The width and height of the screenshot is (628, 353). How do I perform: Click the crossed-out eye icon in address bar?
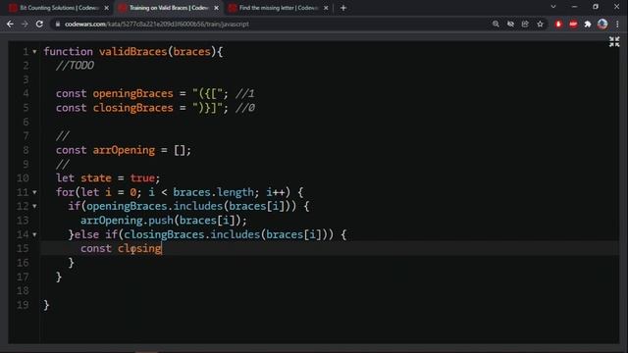tap(510, 24)
